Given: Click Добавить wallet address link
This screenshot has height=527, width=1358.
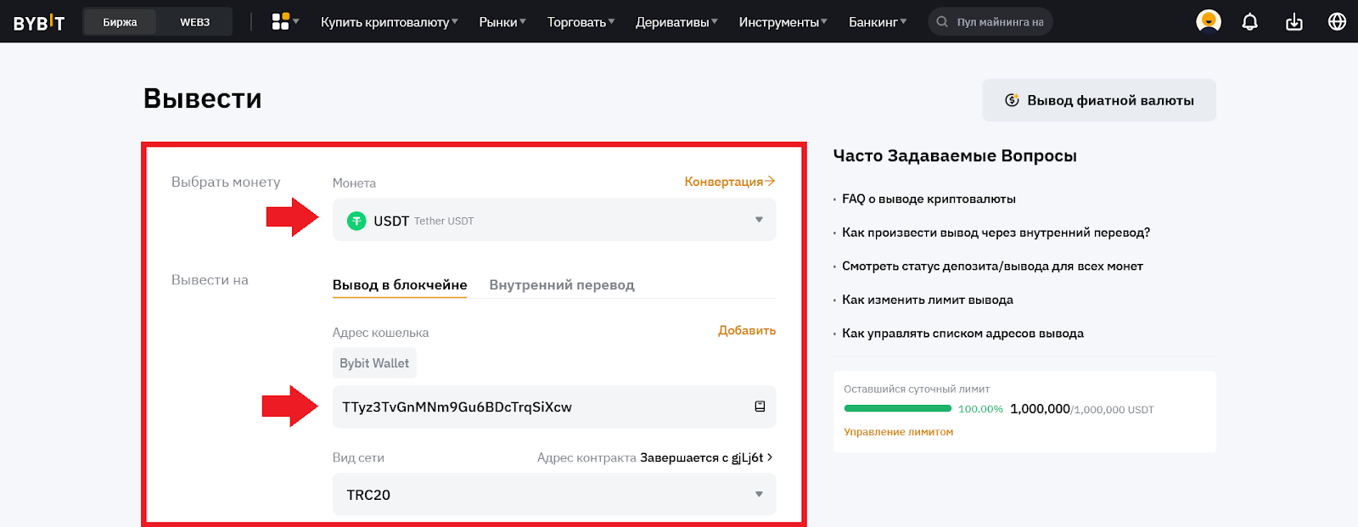Looking at the screenshot, I should (x=747, y=330).
